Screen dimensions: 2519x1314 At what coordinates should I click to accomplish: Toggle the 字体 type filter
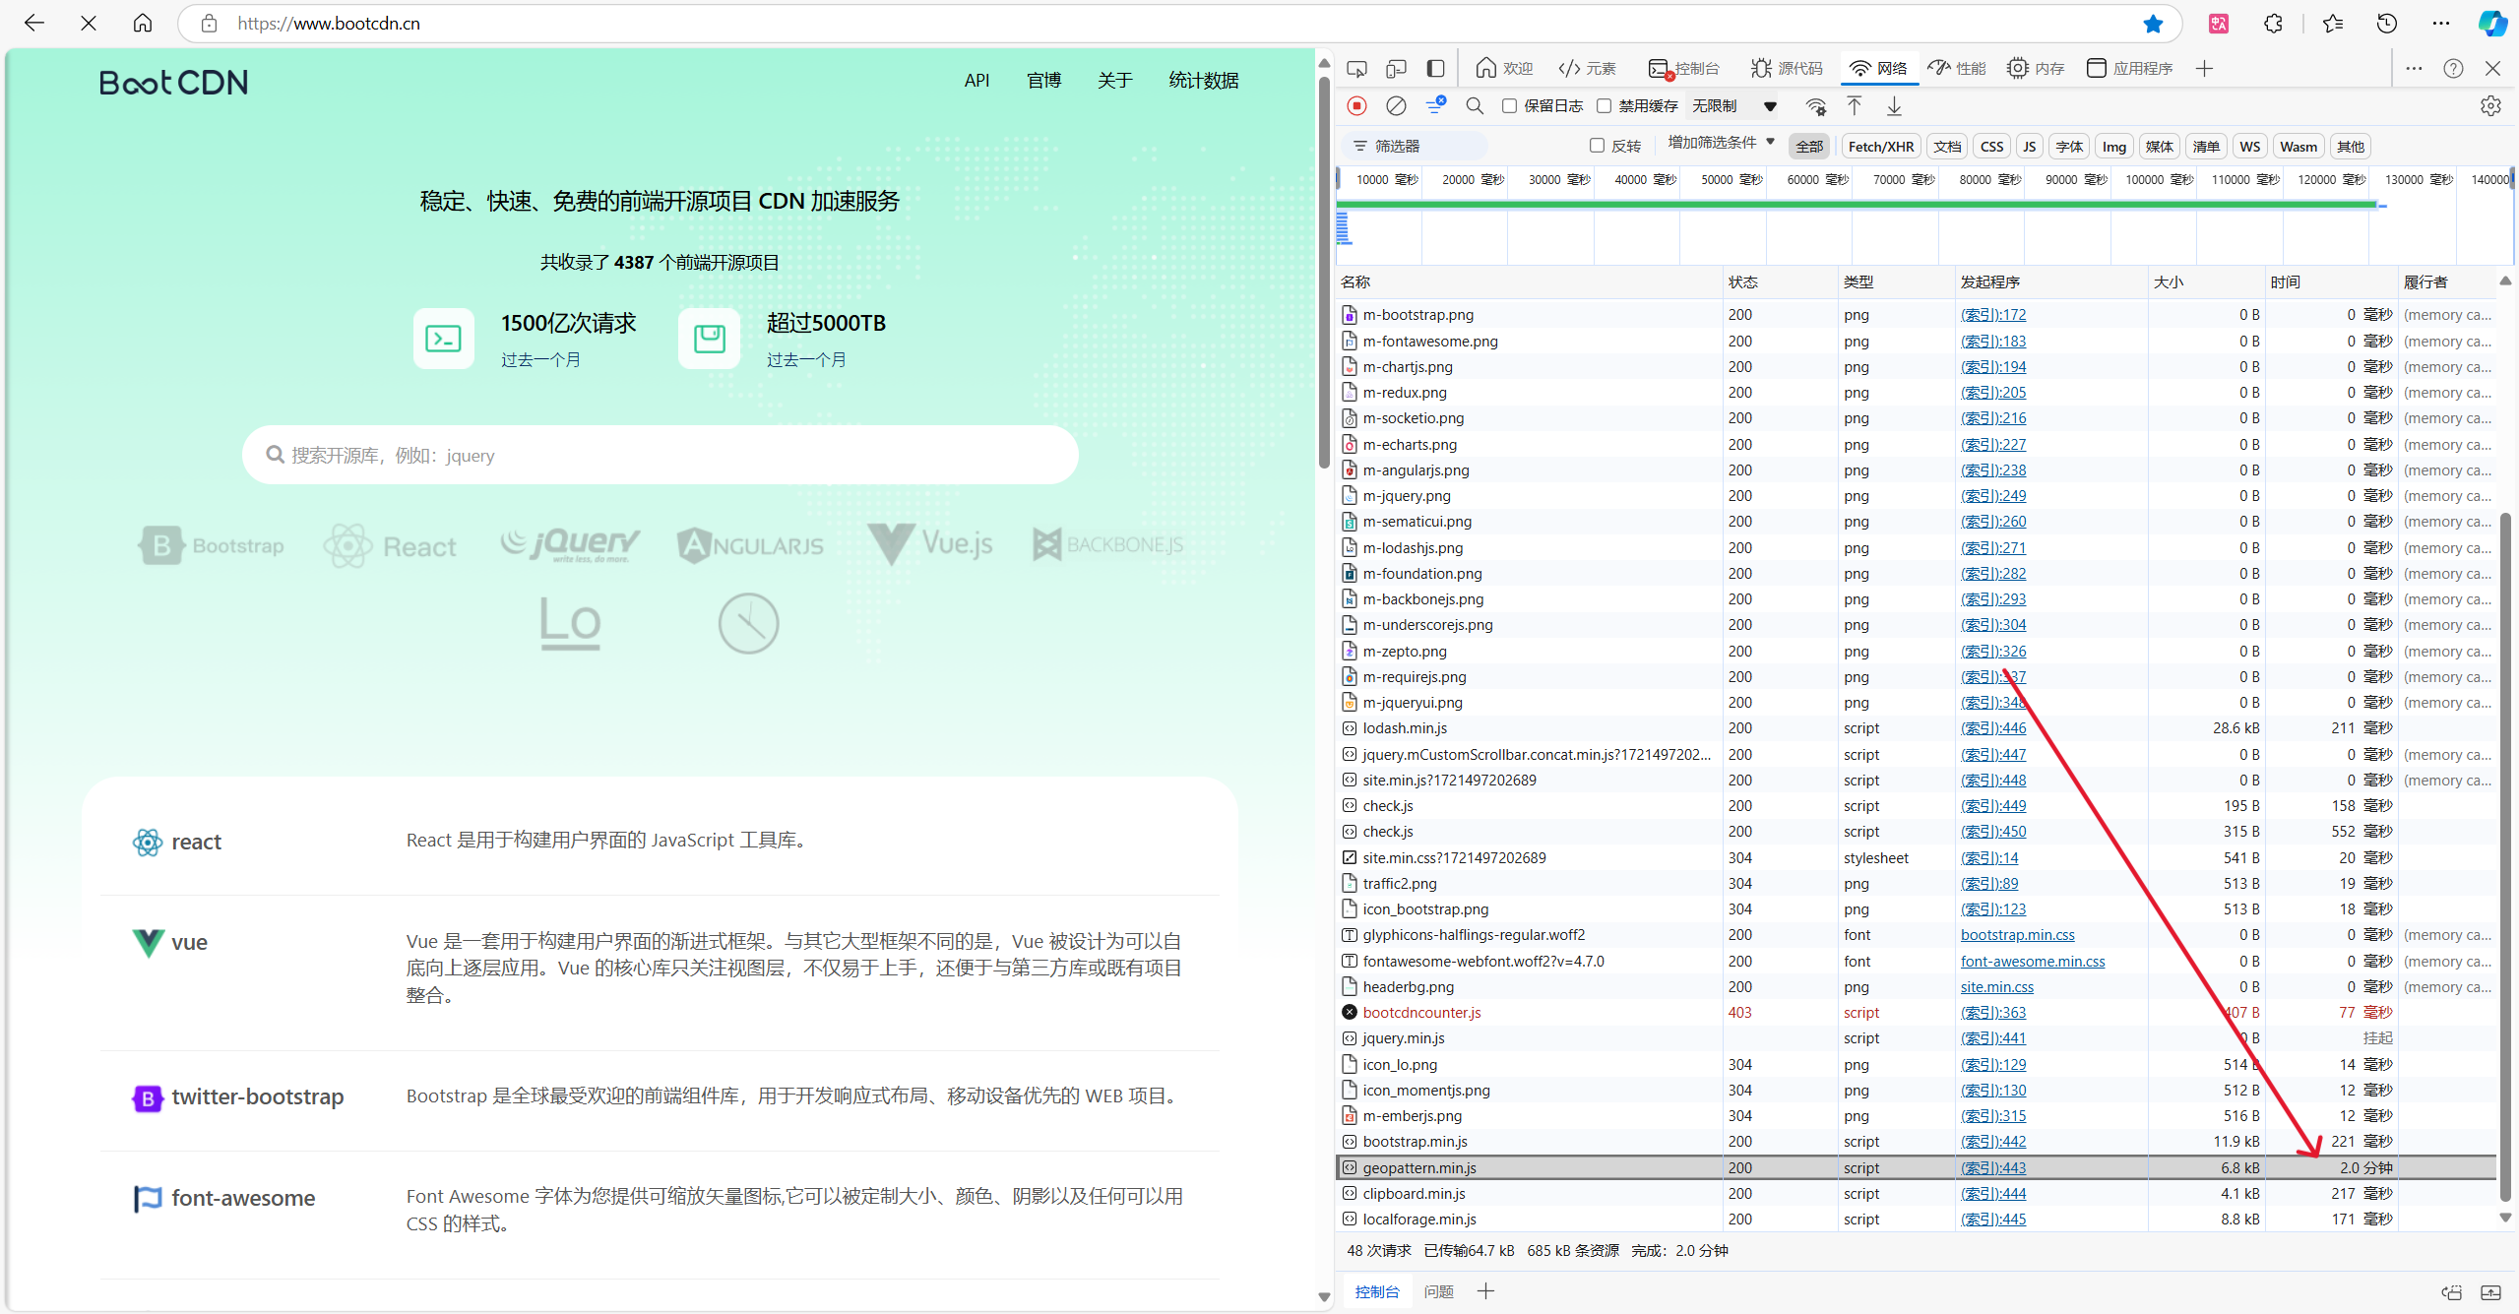[2069, 147]
